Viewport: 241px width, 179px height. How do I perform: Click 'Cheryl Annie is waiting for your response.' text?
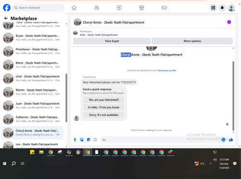[151, 130]
